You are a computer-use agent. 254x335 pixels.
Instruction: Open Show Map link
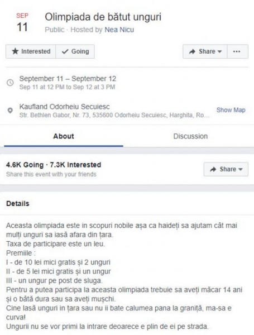click(x=231, y=110)
